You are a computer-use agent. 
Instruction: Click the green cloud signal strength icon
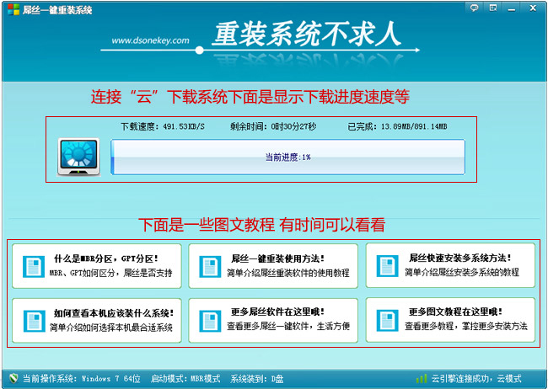422,378
